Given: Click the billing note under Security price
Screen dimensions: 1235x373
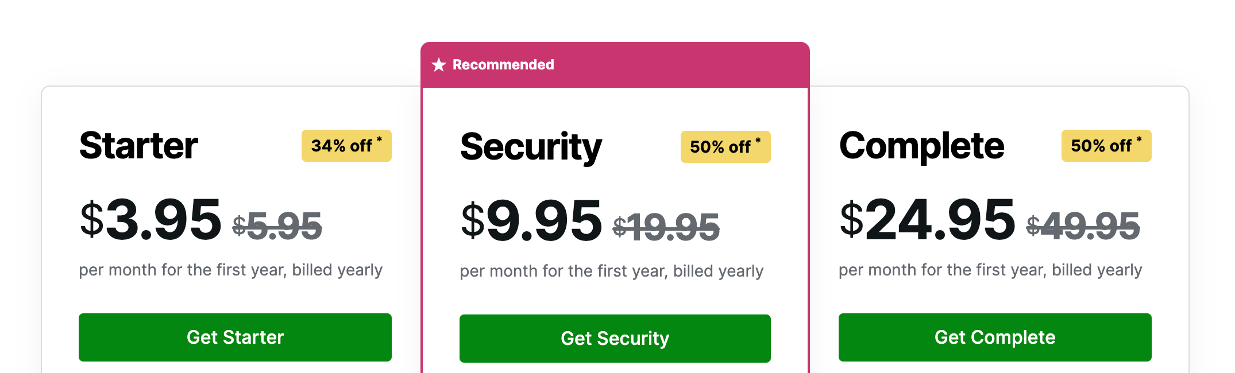Looking at the screenshot, I should click(x=612, y=271).
